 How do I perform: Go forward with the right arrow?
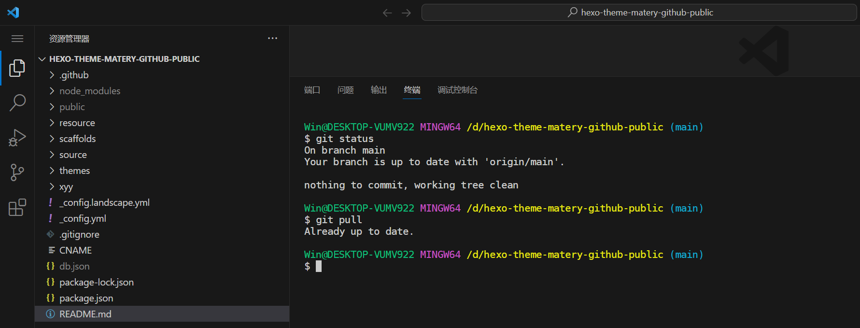(x=407, y=13)
